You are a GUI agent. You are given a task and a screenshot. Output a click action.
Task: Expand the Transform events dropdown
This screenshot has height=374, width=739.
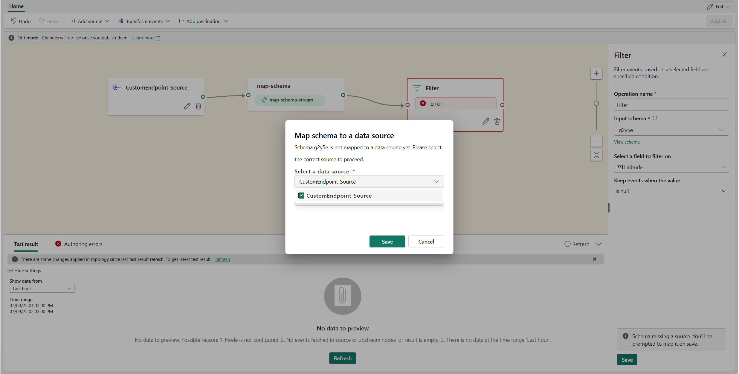pos(168,21)
